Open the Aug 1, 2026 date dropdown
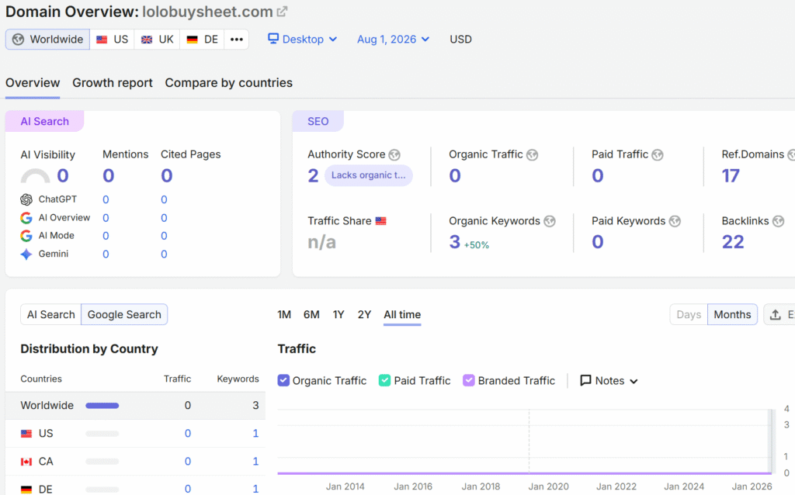This screenshot has width=795, height=495. click(393, 39)
